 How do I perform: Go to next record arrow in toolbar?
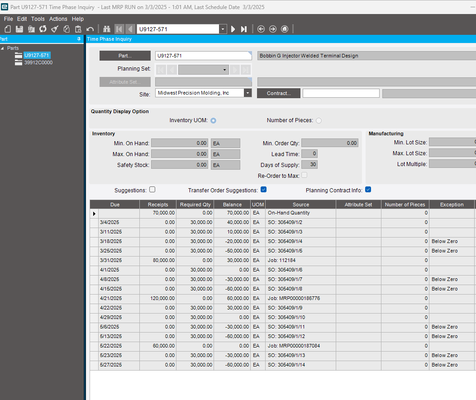(233, 29)
